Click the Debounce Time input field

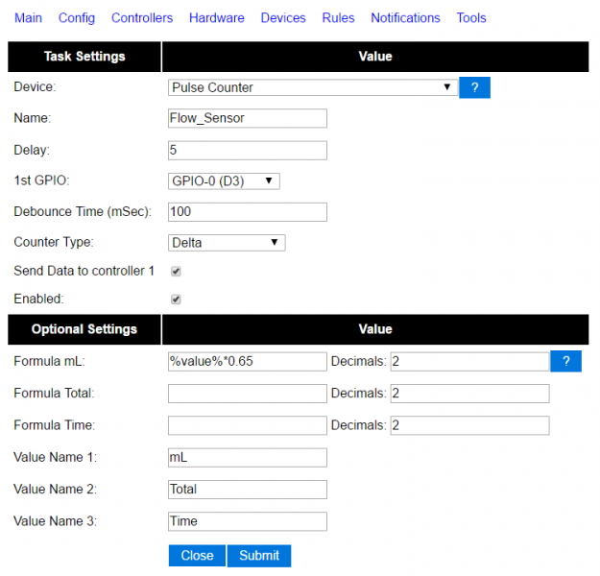click(x=247, y=211)
